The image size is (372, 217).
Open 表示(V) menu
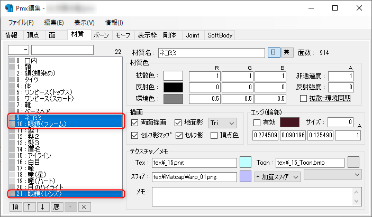(84, 23)
